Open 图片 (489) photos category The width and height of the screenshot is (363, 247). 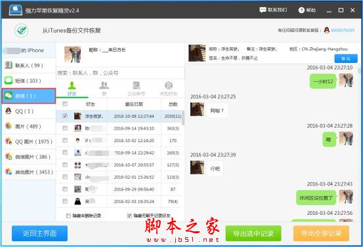click(x=29, y=126)
